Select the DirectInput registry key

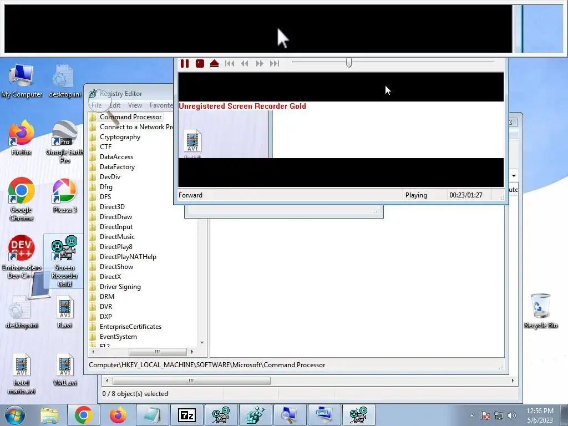click(116, 227)
